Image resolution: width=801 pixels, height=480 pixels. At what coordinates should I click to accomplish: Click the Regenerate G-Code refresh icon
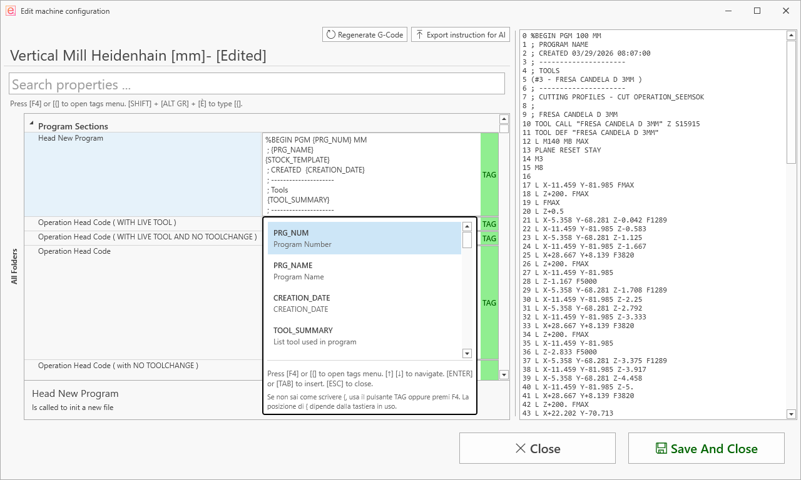coord(331,35)
